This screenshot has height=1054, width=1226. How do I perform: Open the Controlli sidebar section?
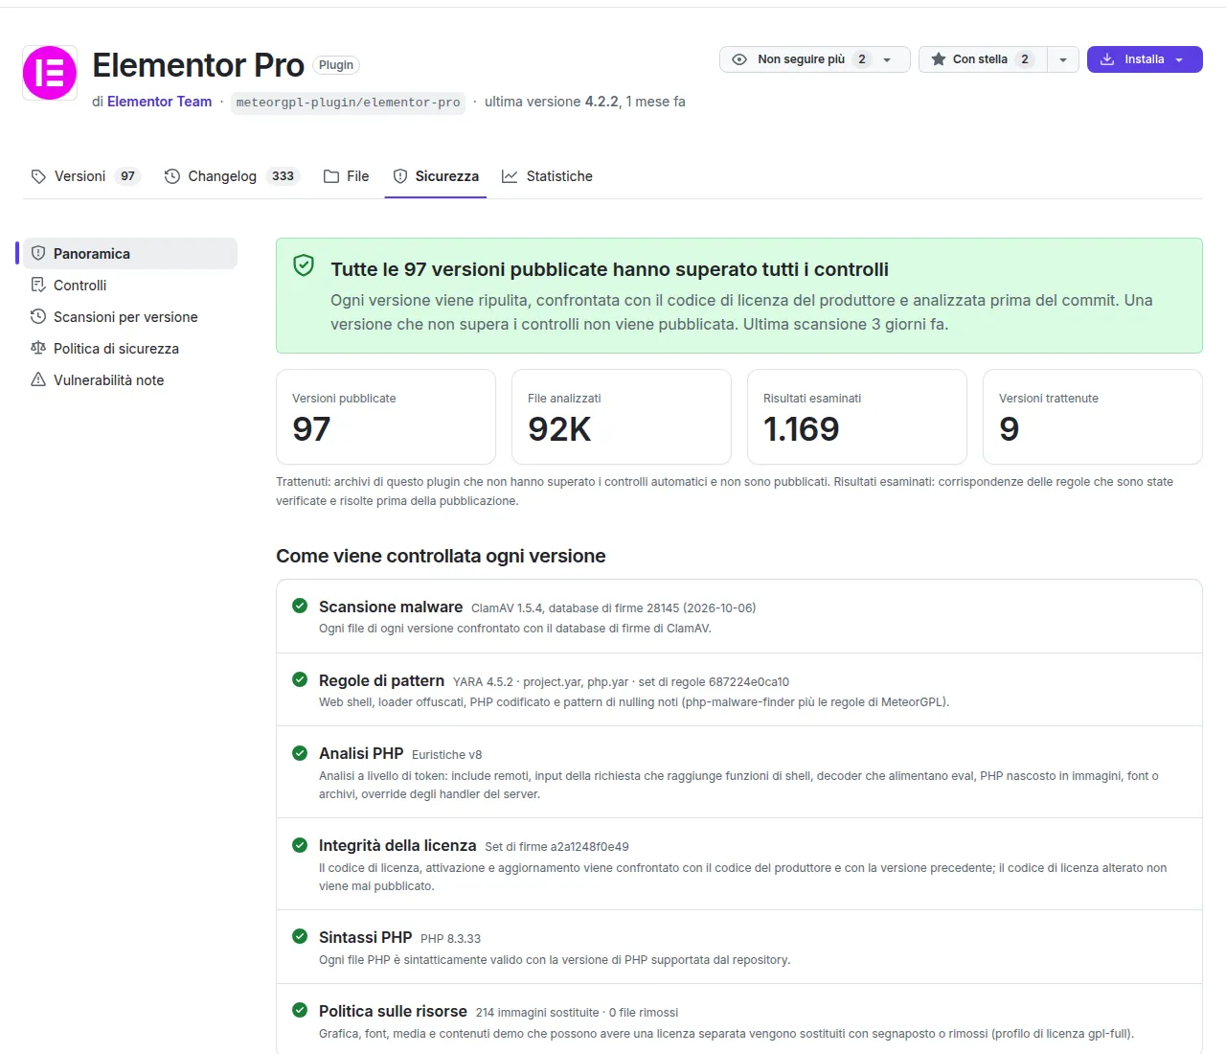coord(130,286)
